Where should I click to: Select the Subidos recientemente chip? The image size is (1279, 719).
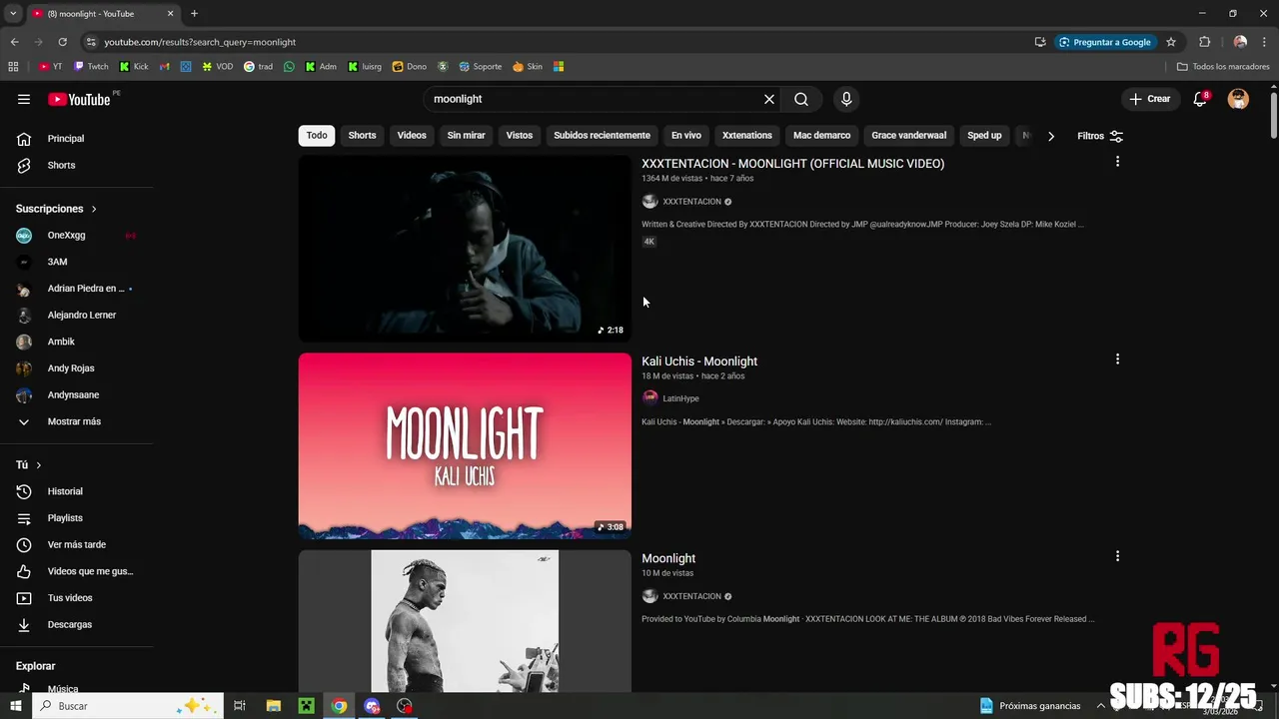pyautogui.click(x=602, y=136)
